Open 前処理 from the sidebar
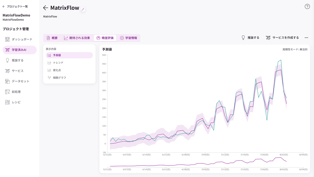This screenshot has height=177, width=314. 20,92
